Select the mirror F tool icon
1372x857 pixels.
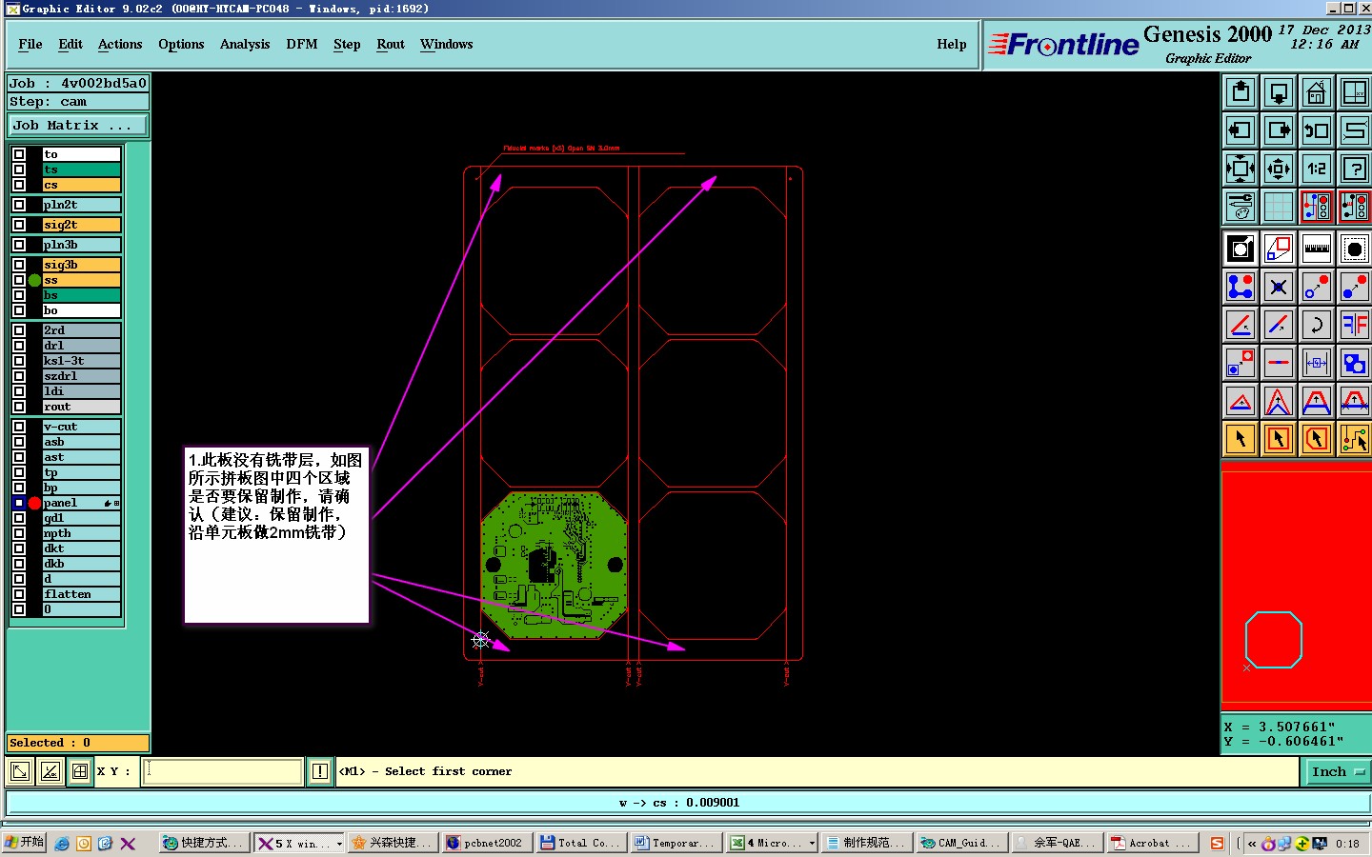coord(1354,325)
